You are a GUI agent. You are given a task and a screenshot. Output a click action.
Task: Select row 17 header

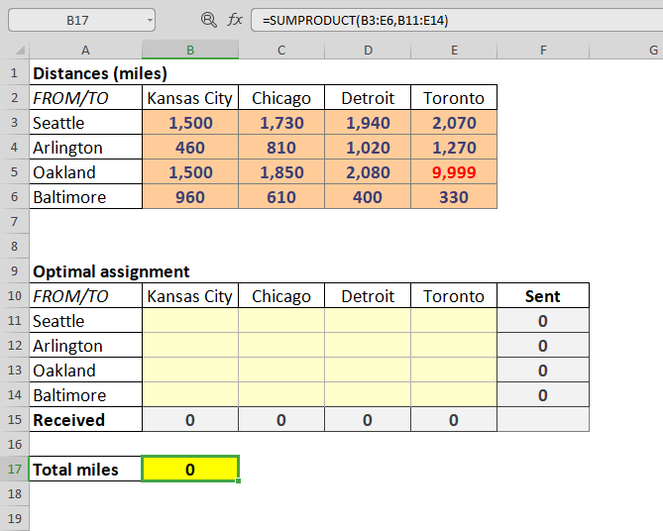[15, 470]
